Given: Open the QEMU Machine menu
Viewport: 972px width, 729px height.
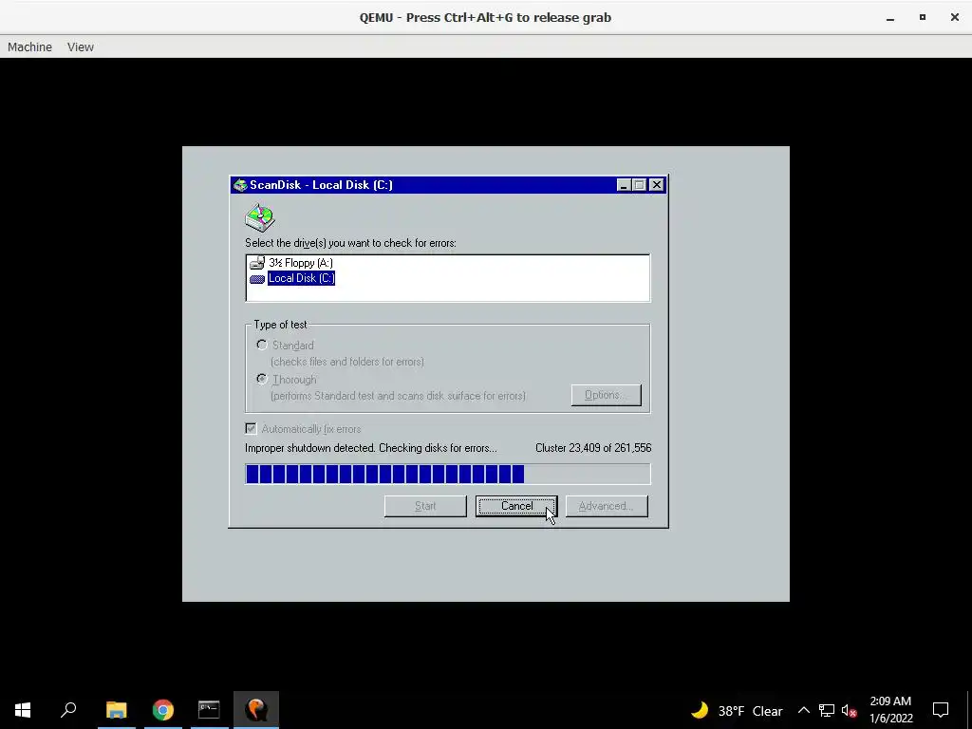Looking at the screenshot, I should 29,47.
